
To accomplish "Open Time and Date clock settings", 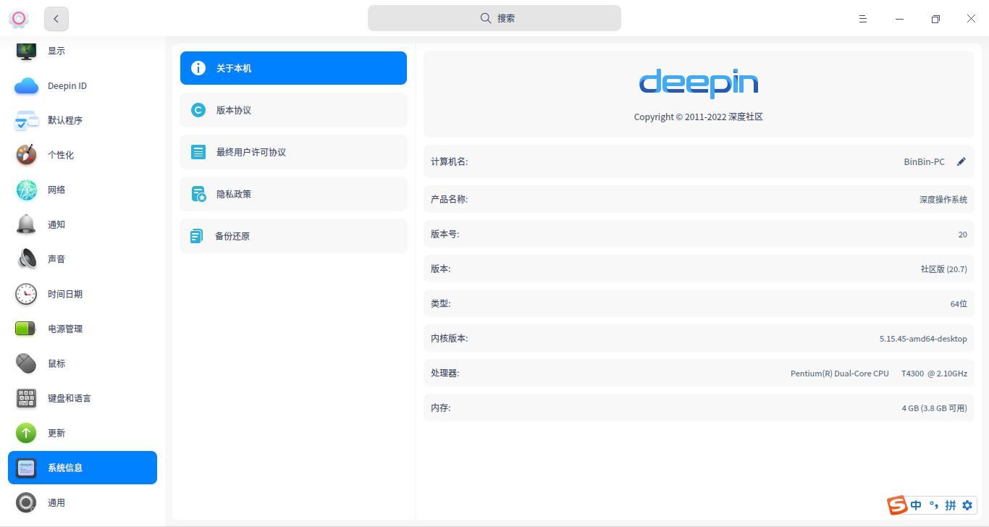I will click(26, 294).
